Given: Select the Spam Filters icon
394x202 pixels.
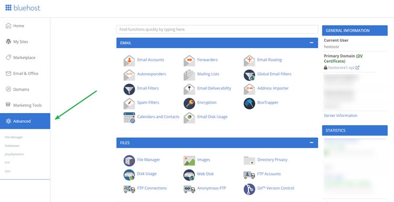Looking at the screenshot, I should [129, 104].
